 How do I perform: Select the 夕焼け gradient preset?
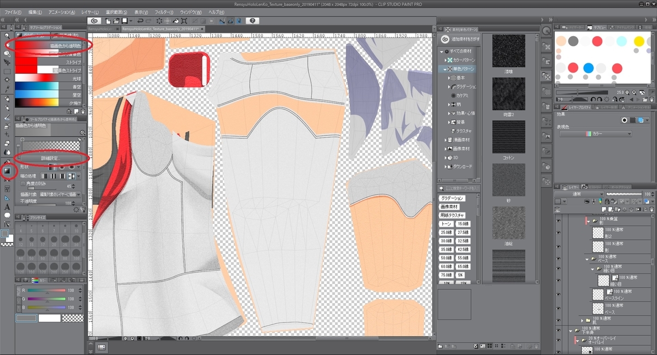(49, 102)
